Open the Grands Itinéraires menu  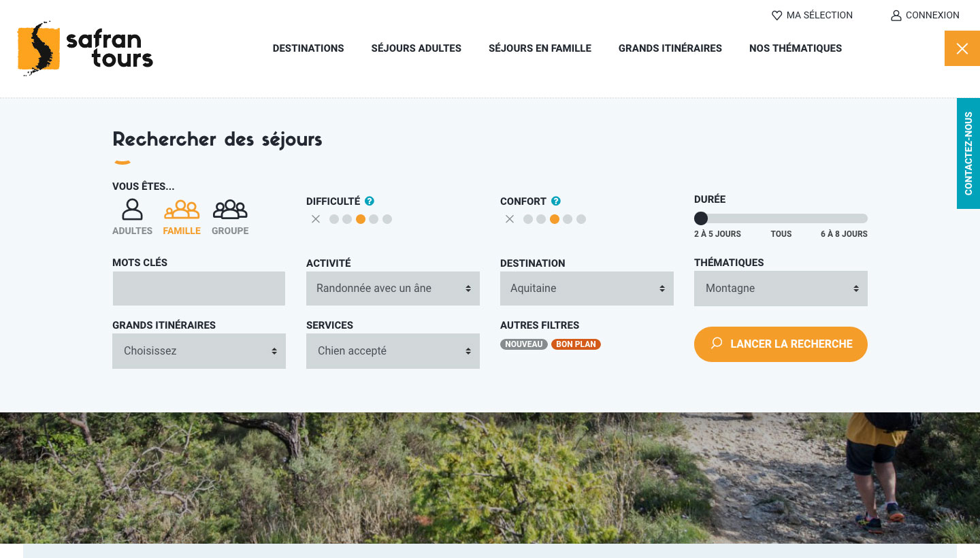pyautogui.click(x=670, y=48)
